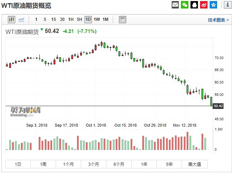
Task: Add to favorites with the star icon
Action: (x=213, y=5)
